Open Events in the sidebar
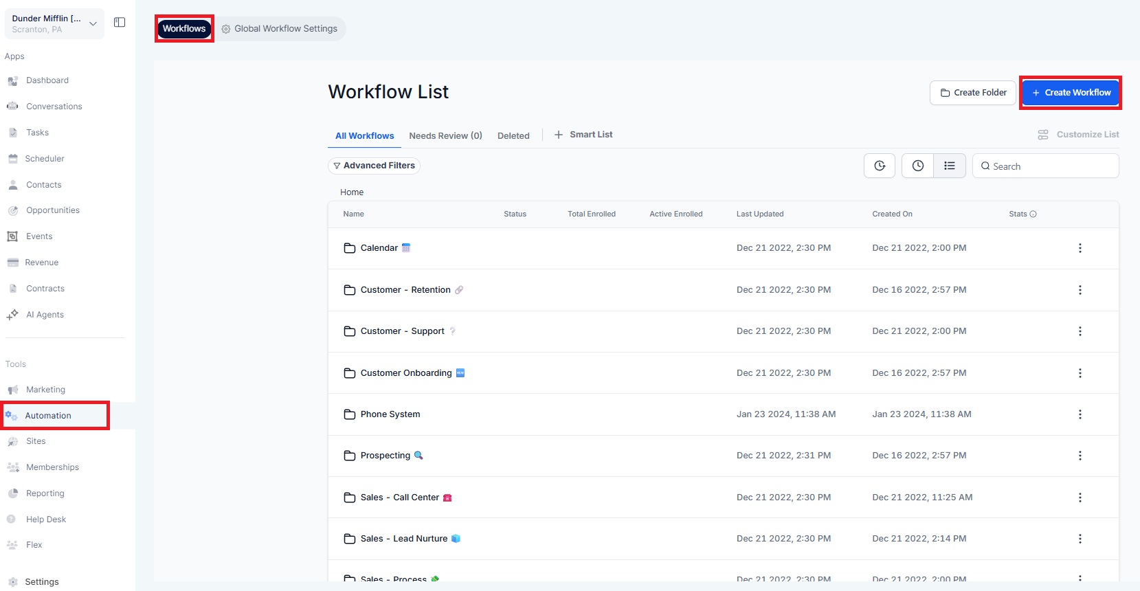Screen dimensions: 1140x591 [39, 236]
